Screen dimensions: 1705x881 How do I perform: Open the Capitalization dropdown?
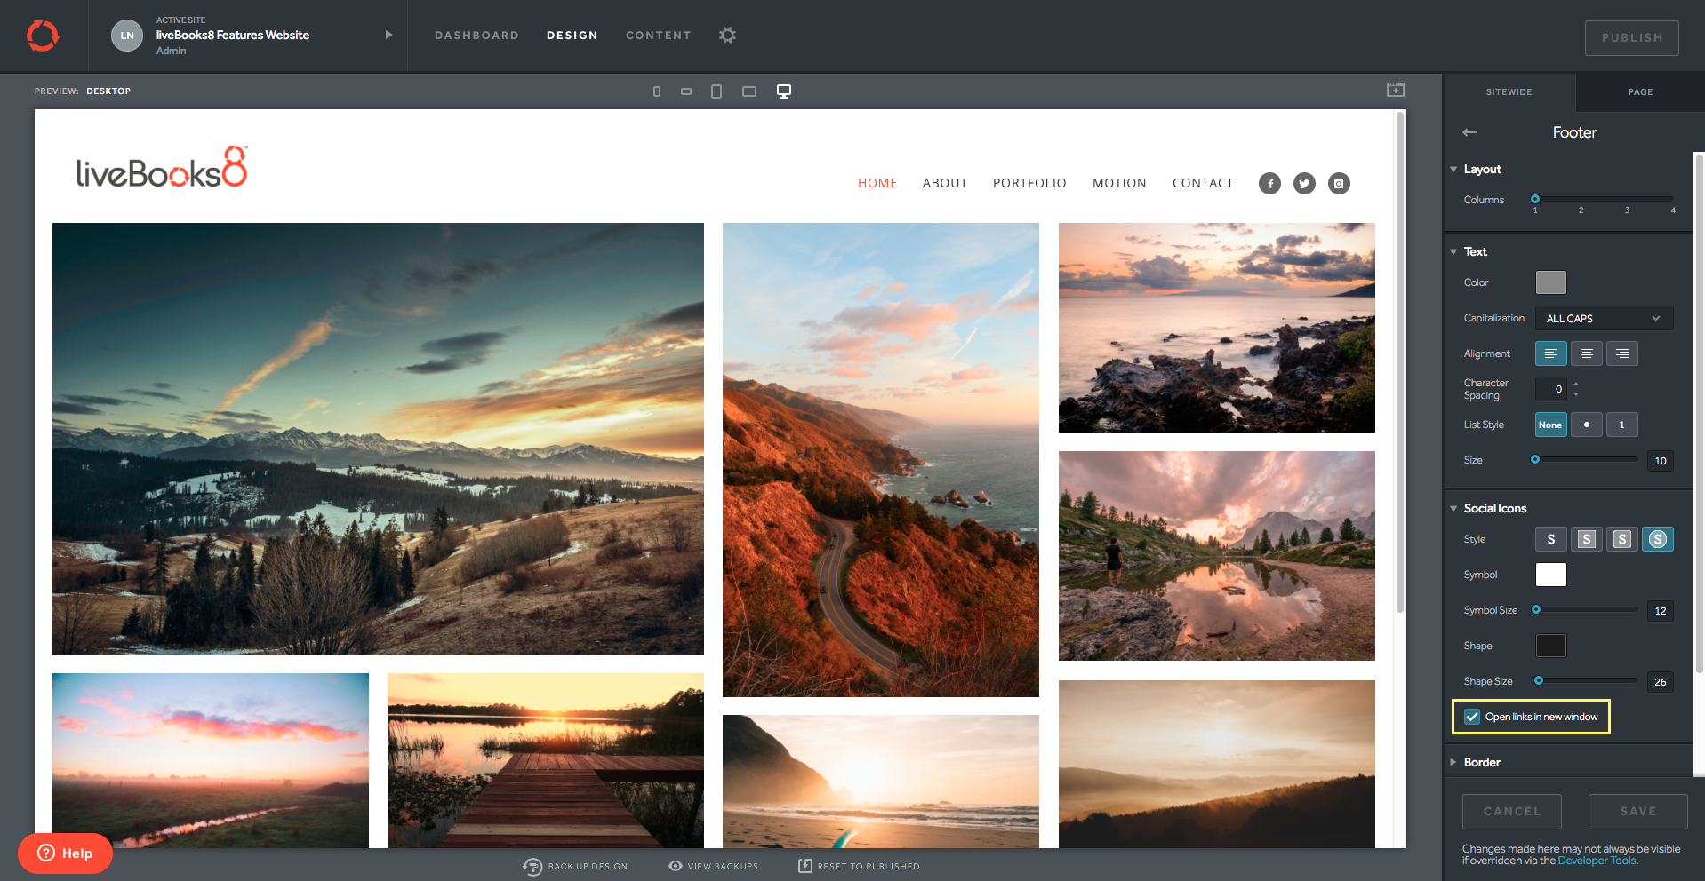pyautogui.click(x=1604, y=318)
